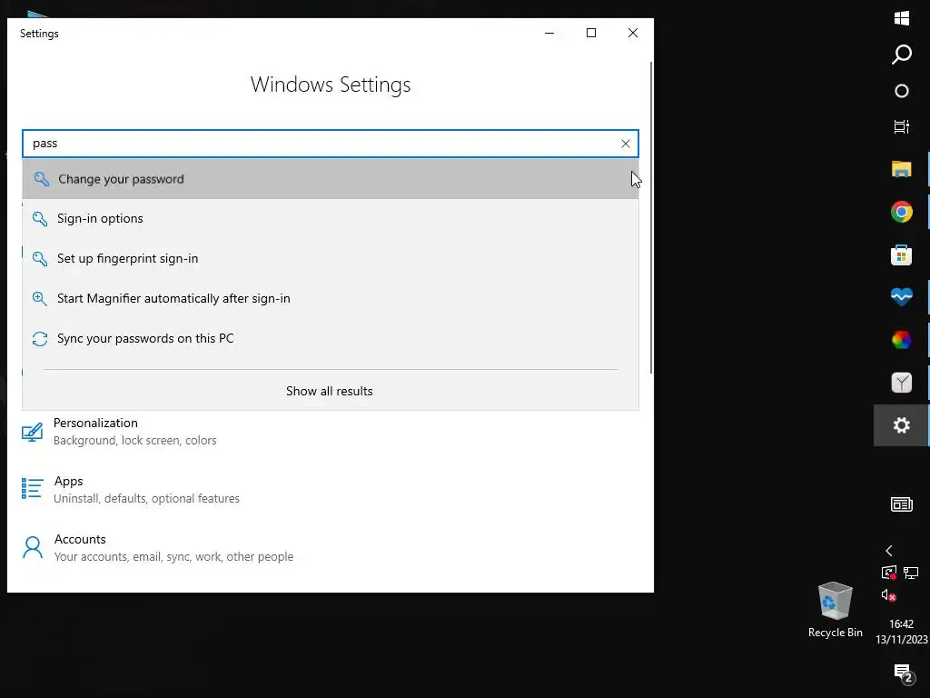Viewport: 930px width, 698px height.
Task: Launch File Explorer from taskbar
Action: click(x=902, y=169)
